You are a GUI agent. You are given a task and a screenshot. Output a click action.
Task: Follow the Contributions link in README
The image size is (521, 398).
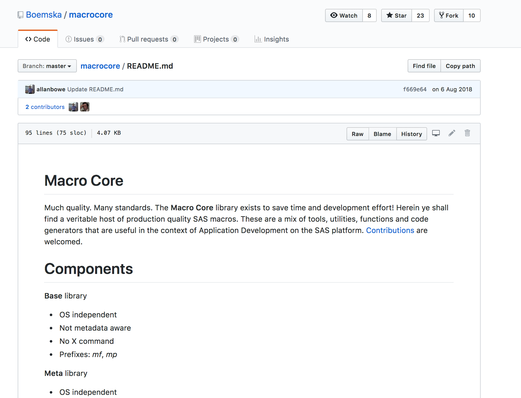coord(390,230)
